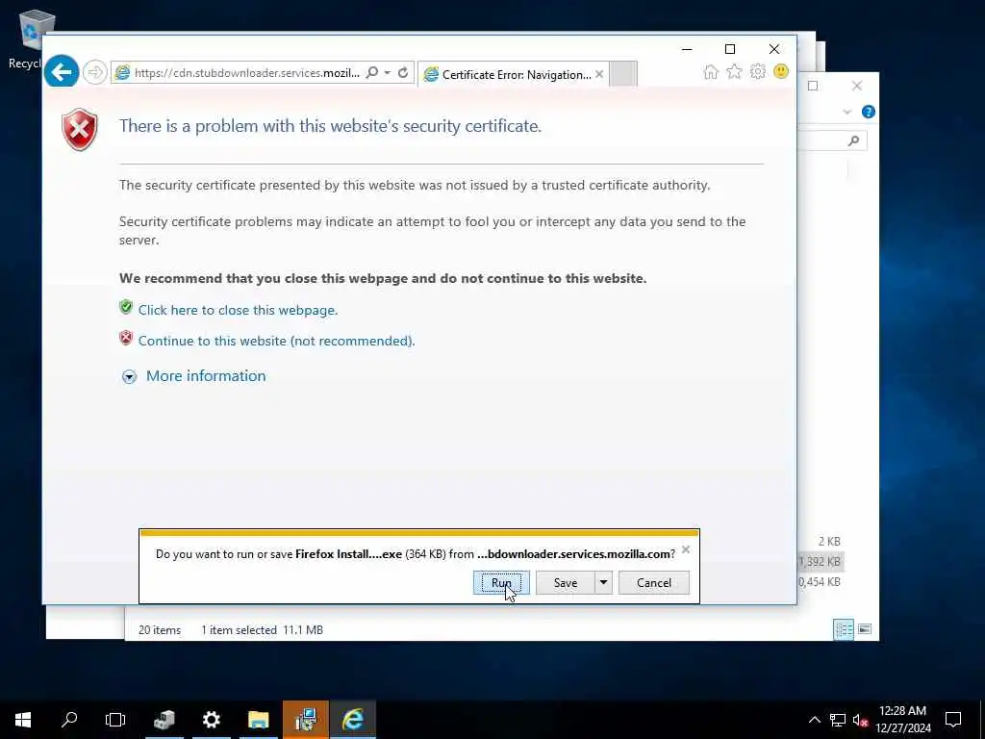
Task: Cancel the download prompt
Action: tap(654, 582)
